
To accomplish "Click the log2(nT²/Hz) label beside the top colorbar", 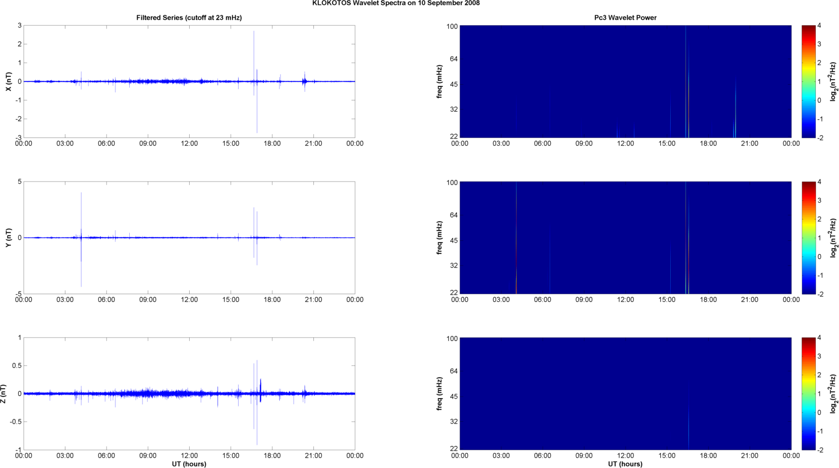I will point(833,81).
